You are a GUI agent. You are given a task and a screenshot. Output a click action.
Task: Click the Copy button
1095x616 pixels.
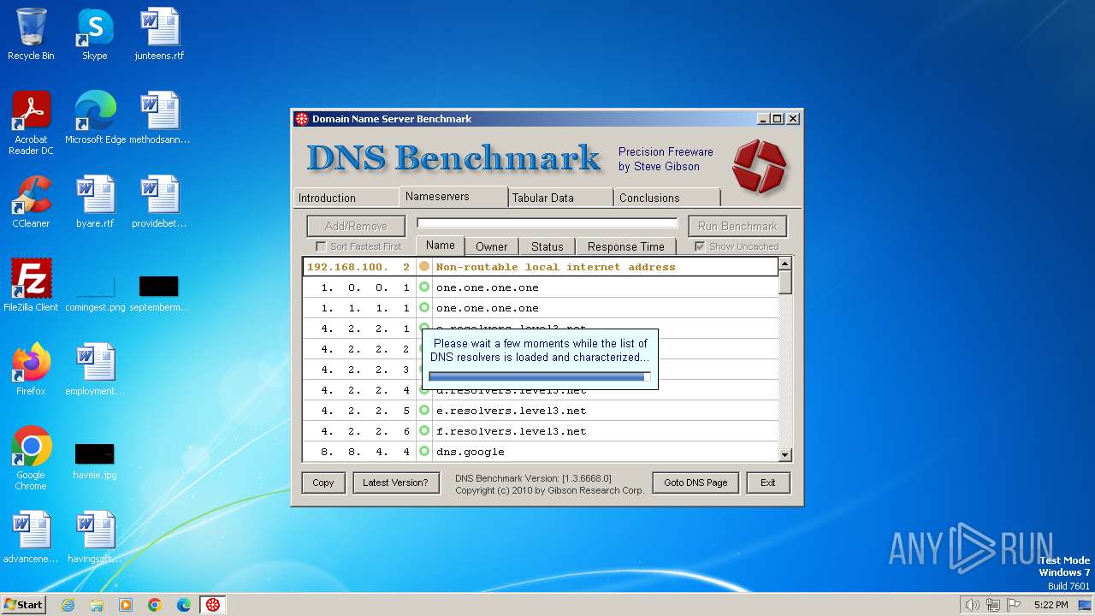(x=323, y=483)
